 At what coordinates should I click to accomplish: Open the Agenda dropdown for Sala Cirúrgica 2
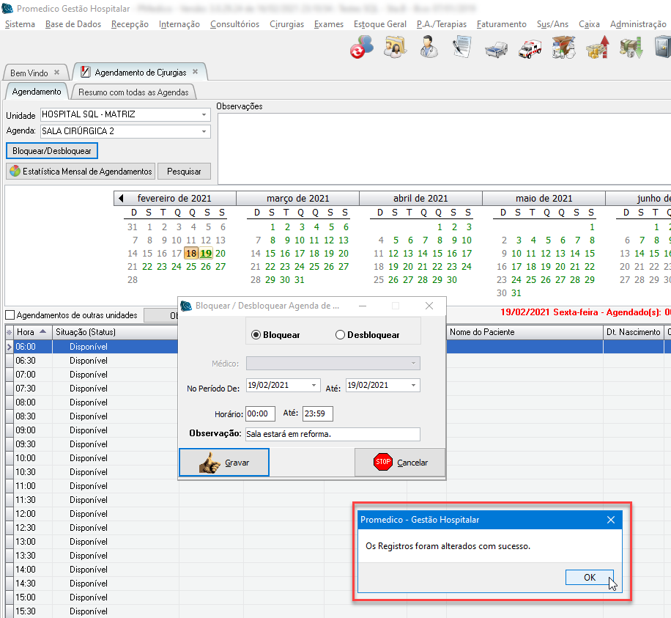tap(204, 132)
